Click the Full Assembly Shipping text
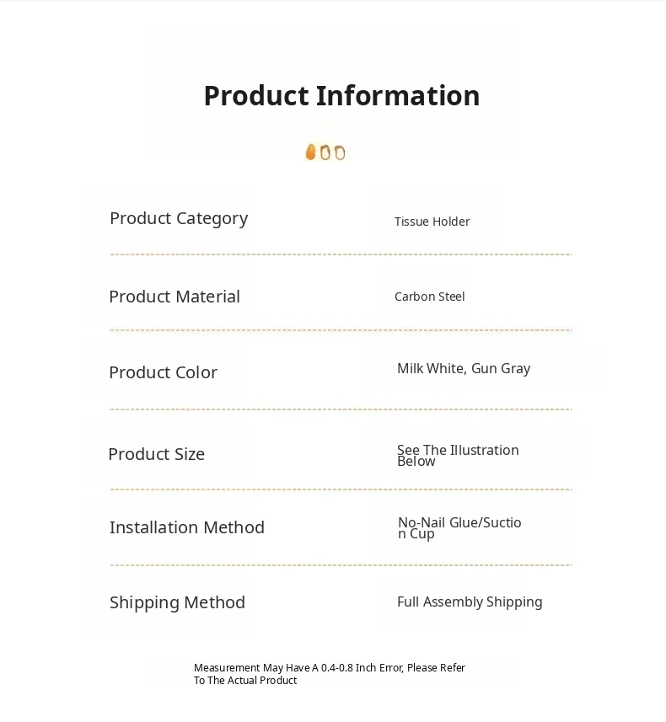The height and width of the screenshot is (722, 666). (x=470, y=602)
